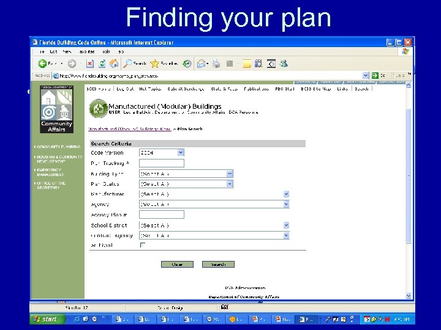The height and width of the screenshot is (330, 441).
Task: Open the Help menu
Action: click(121, 51)
